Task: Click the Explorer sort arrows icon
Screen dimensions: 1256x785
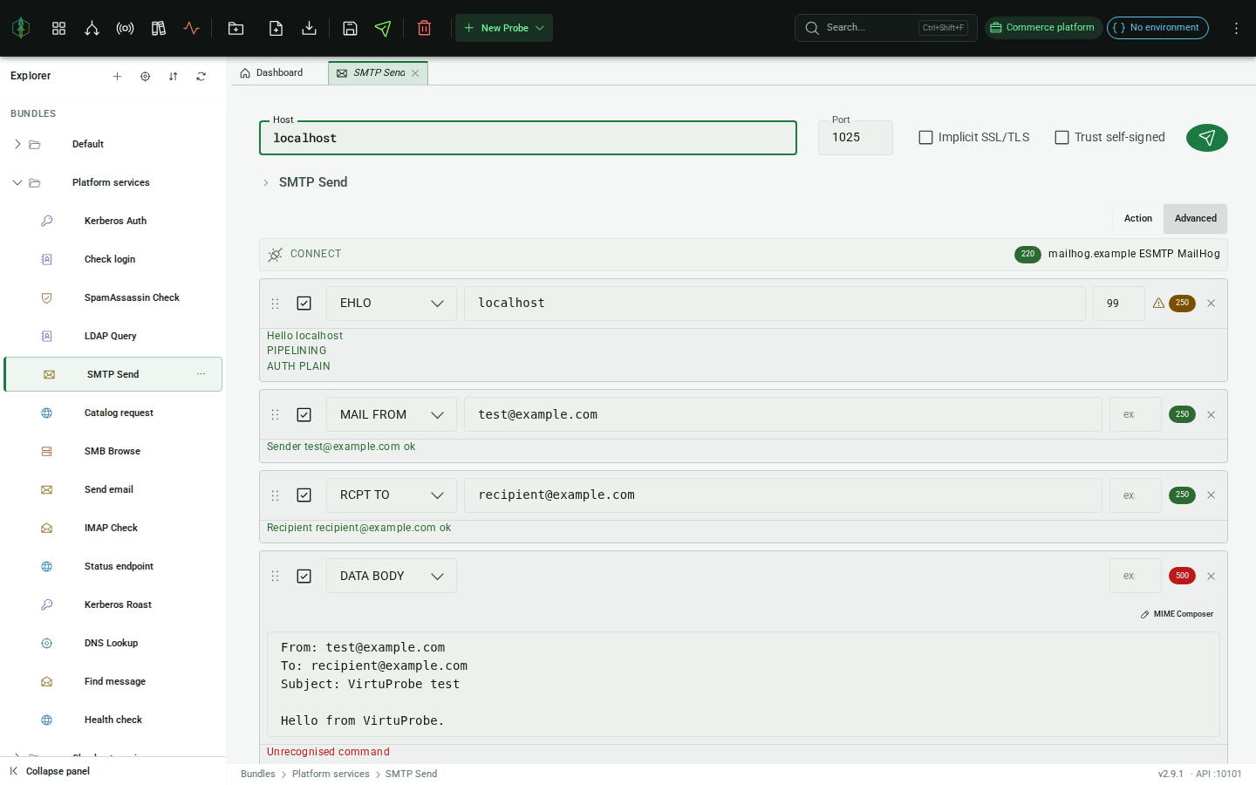Action: coord(173,77)
